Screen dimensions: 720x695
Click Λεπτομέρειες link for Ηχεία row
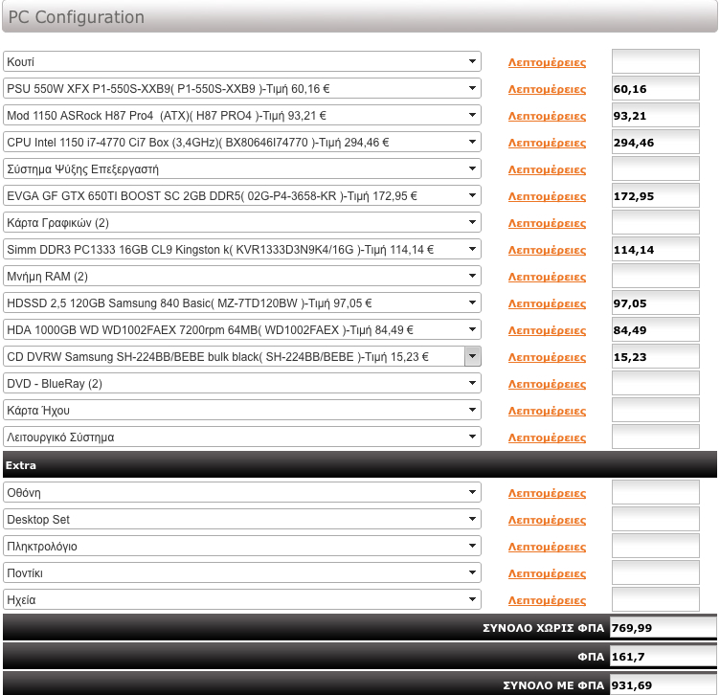click(x=547, y=600)
